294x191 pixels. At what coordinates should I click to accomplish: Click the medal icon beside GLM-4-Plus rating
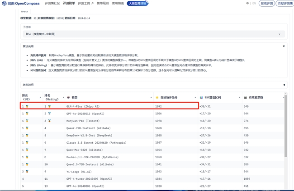click(x=49, y=107)
